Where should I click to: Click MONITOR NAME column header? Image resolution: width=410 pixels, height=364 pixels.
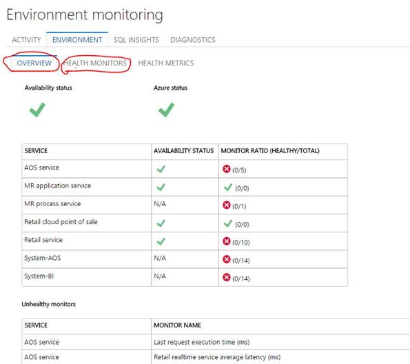pyautogui.click(x=177, y=325)
